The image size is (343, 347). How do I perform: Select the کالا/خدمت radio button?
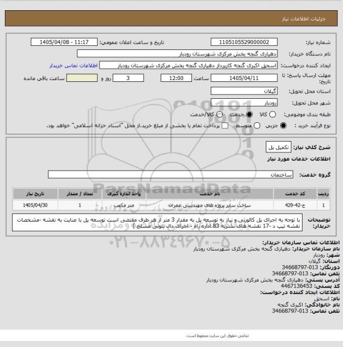tap(219, 114)
